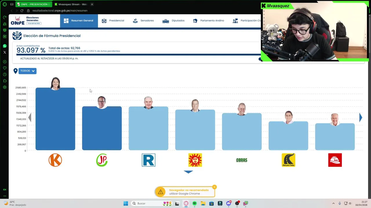Show previous candidates with left gray arrow
The width and height of the screenshot is (371, 208).
30,117
